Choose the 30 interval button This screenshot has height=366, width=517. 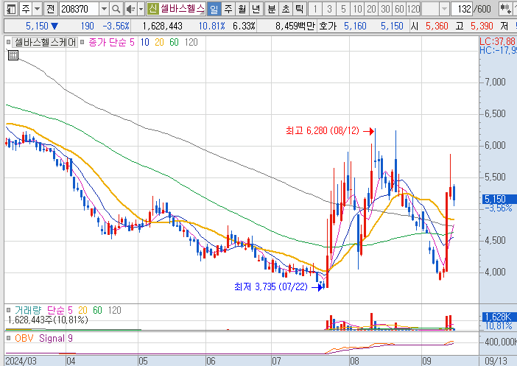coord(385,9)
